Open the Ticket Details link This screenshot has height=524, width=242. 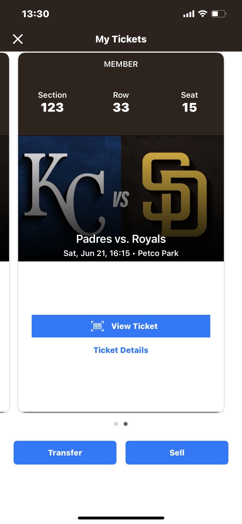click(121, 350)
